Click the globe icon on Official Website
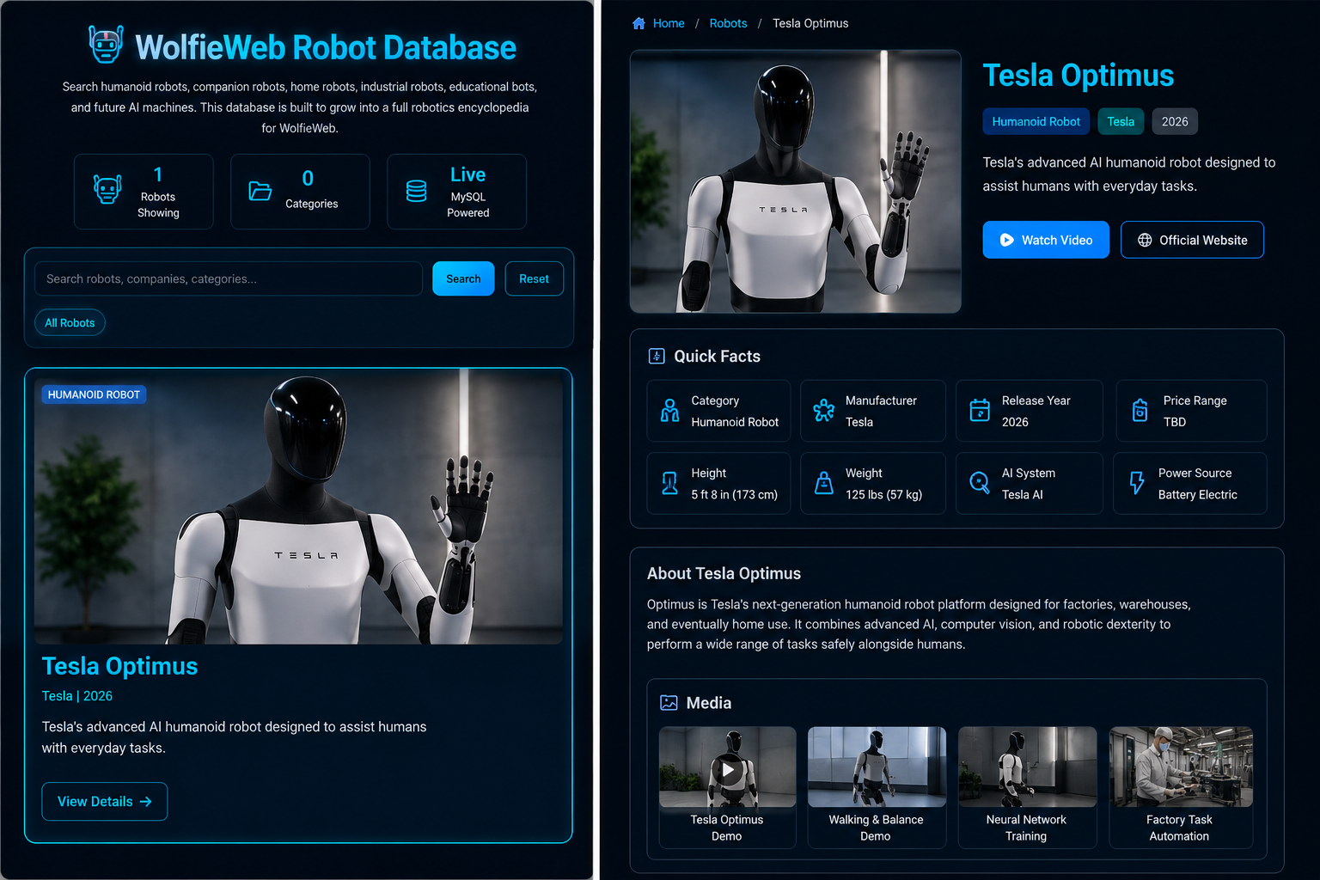 [x=1145, y=241]
